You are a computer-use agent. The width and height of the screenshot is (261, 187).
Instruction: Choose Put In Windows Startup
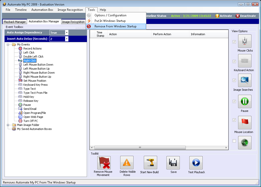pos(116,21)
